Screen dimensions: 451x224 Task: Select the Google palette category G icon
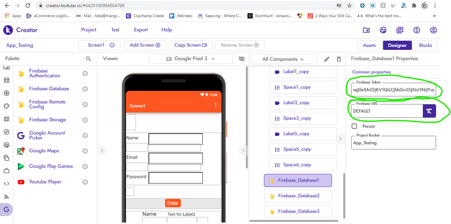click(6, 209)
